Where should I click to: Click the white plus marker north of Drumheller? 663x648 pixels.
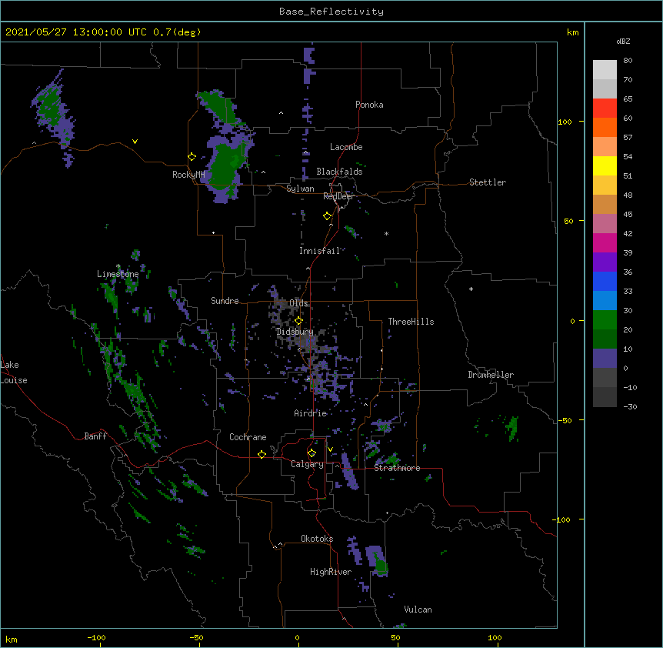pyautogui.click(x=471, y=289)
